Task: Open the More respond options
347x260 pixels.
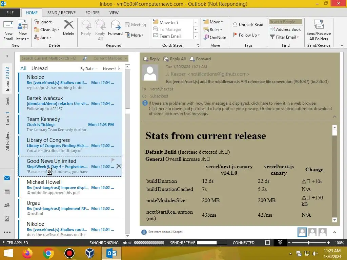Action: click(134, 35)
